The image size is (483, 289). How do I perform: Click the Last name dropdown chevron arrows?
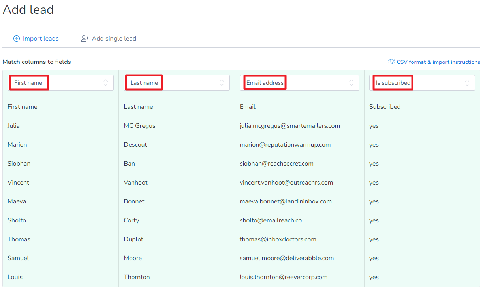tap(222, 83)
